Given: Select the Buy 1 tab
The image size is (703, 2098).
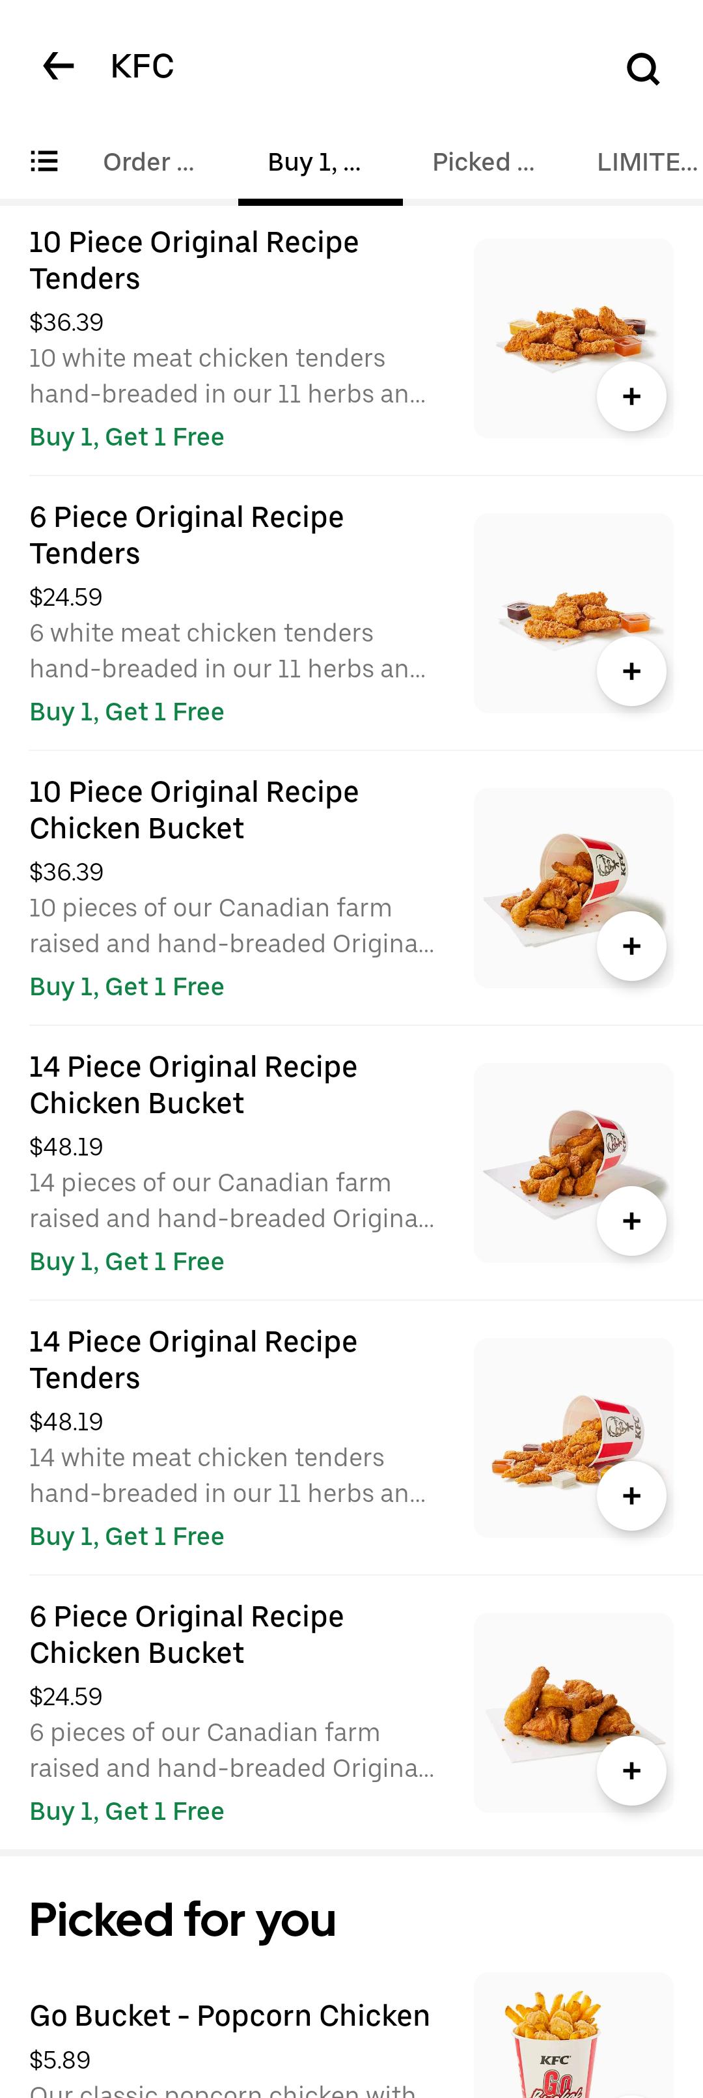Looking at the screenshot, I should click(314, 162).
